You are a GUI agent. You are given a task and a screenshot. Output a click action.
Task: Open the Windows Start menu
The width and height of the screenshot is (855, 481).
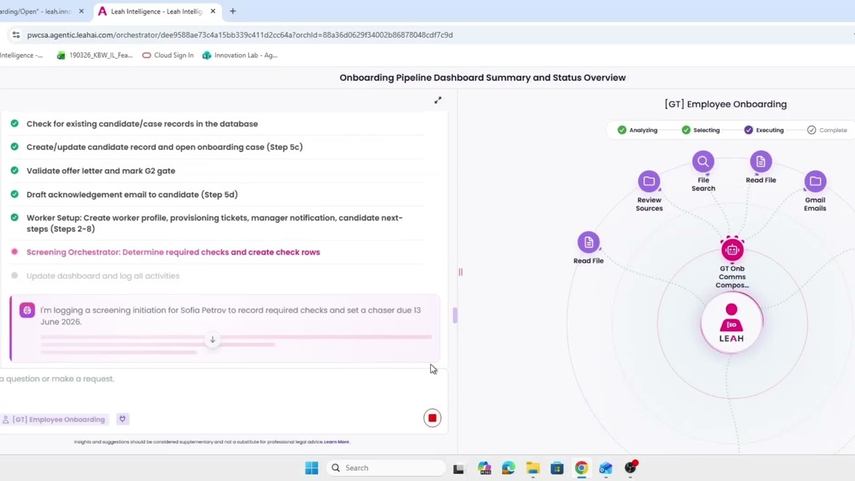(312, 468)
